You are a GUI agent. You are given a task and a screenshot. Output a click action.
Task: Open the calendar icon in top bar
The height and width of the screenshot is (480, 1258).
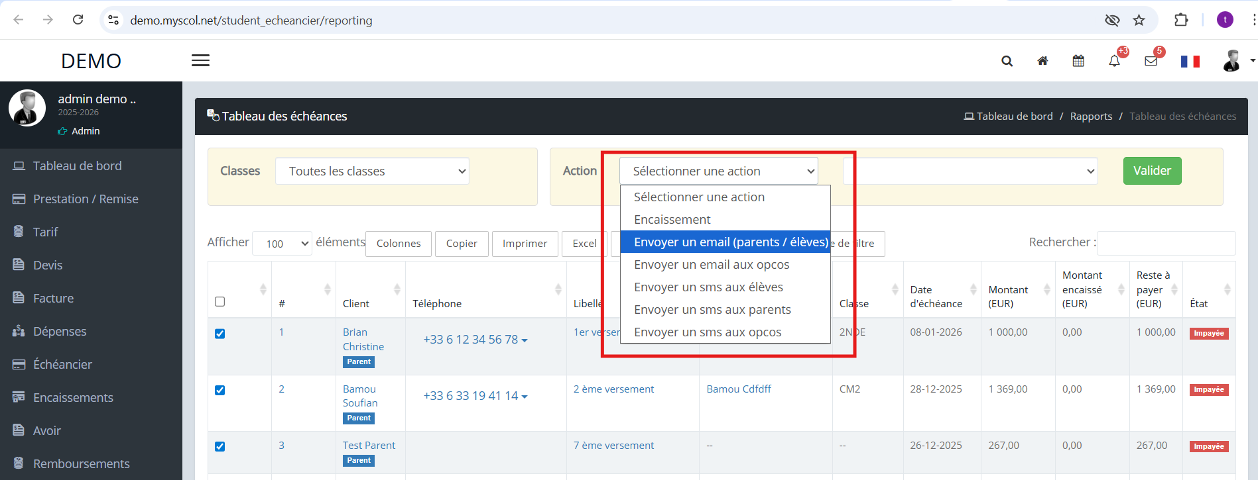pos(1078,61)
